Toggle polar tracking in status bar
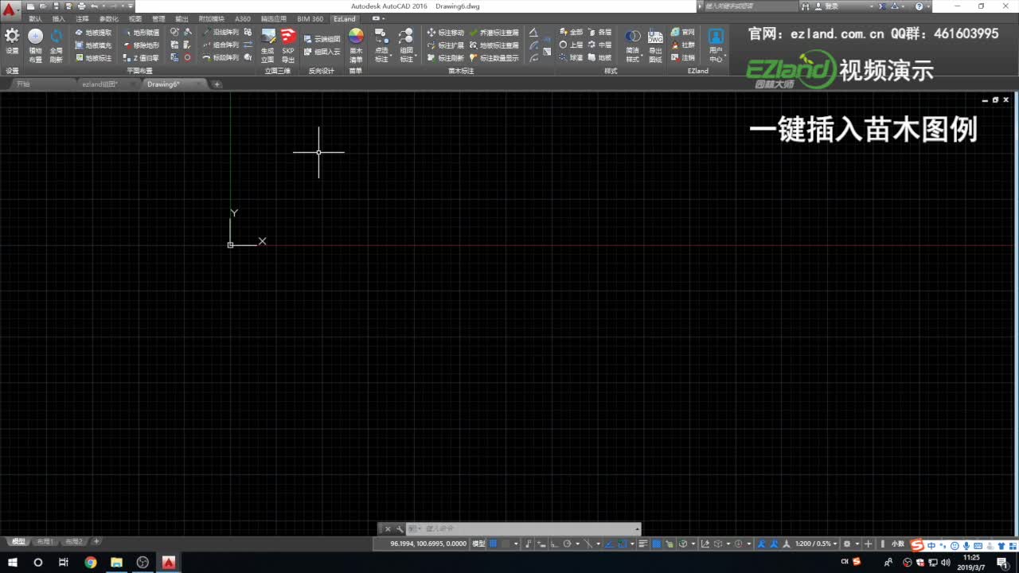 (567, 544)
